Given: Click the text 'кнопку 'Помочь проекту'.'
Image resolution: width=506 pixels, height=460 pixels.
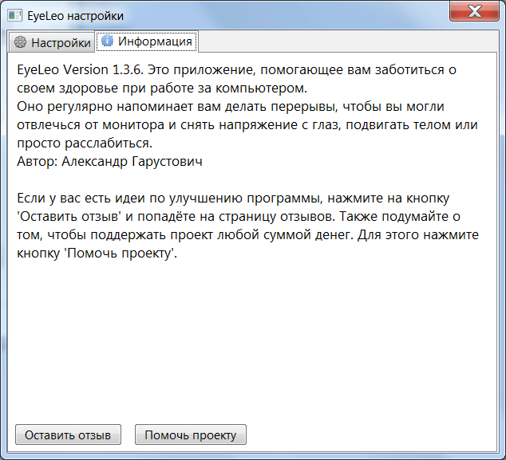Looking at the screenshot, I should pos(97,253).
